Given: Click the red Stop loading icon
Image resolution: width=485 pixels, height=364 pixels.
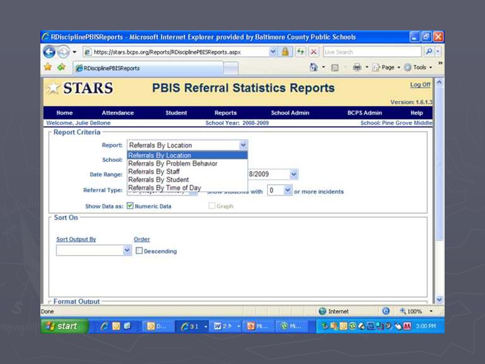Looking at the screenshot, I should (x=314, y=52).
